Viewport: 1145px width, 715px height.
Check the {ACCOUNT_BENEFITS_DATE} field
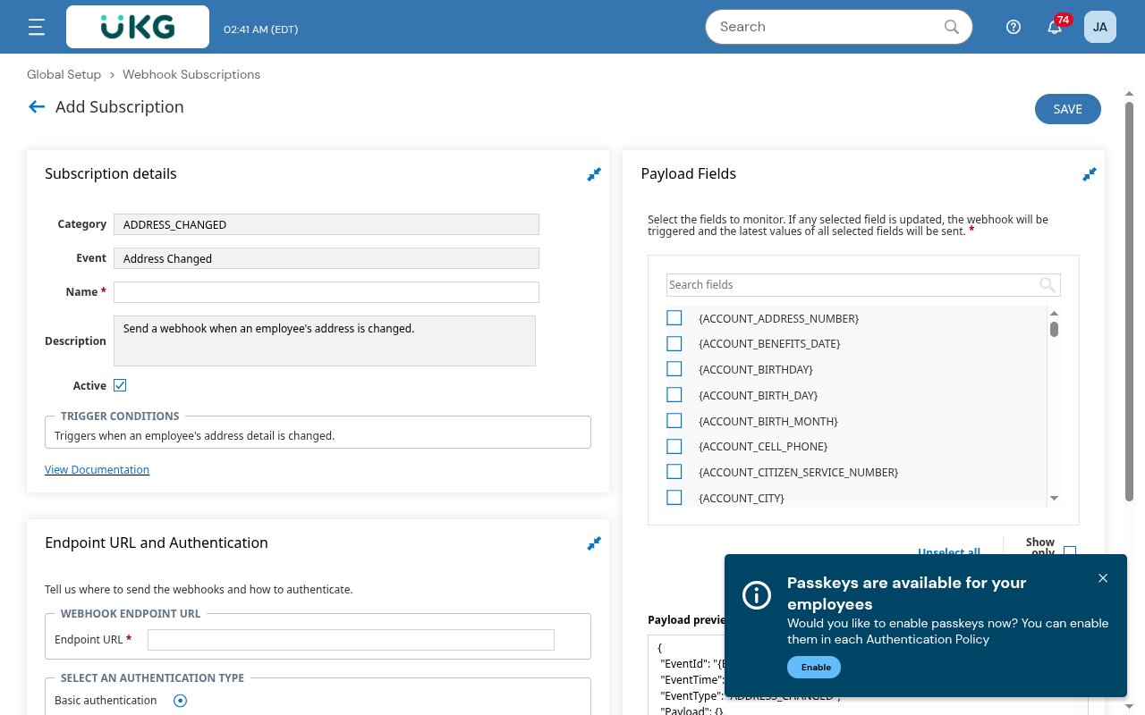click(x=674, y=343)
